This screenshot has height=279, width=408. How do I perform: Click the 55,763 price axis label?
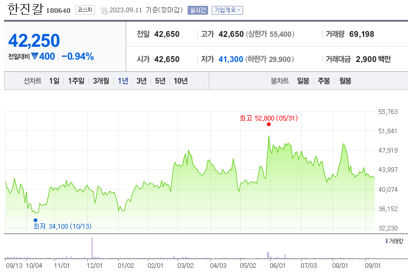click(388, 112)
